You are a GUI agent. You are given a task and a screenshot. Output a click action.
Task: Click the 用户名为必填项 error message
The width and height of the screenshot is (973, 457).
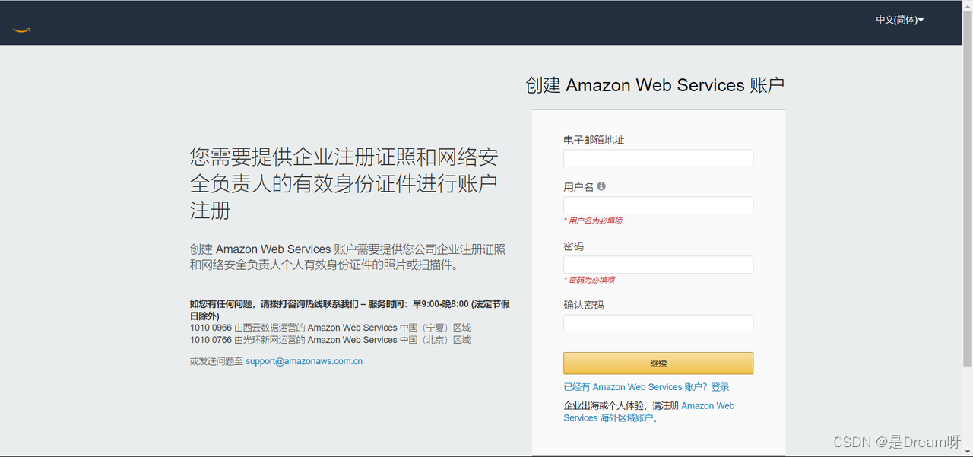pyautogui.click(x=593, y=221)
